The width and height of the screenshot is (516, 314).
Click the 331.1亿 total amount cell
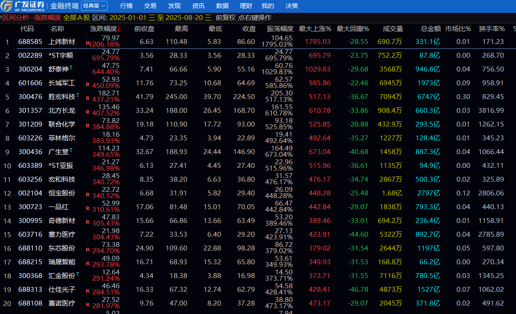427,42
